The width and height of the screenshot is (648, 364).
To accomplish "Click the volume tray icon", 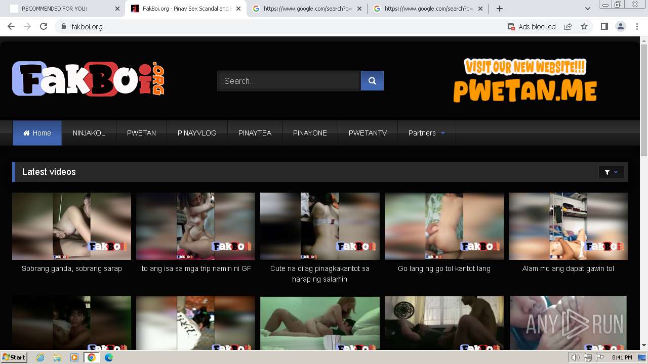I will point(576,357).
